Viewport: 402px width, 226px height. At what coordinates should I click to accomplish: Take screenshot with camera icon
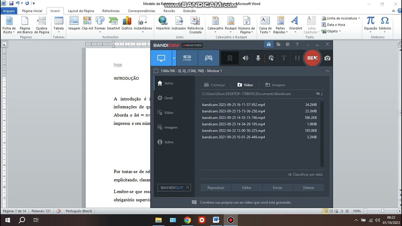click(327, 58)
